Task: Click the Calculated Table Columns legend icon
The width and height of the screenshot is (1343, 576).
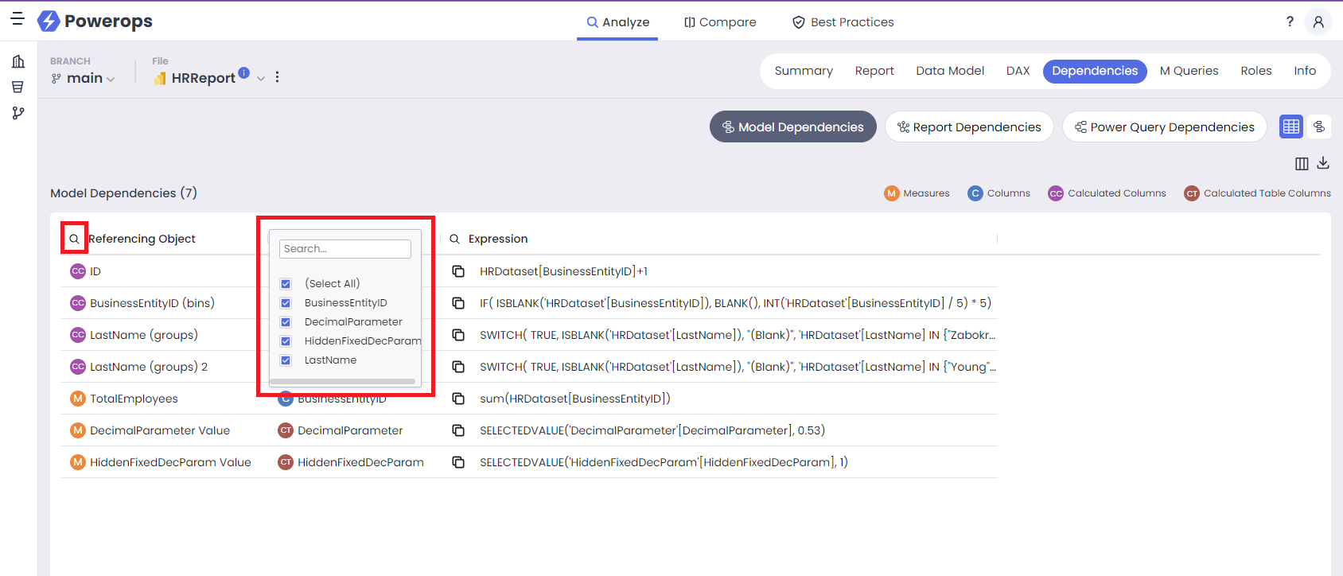Action: click(x=1192, y=193)
